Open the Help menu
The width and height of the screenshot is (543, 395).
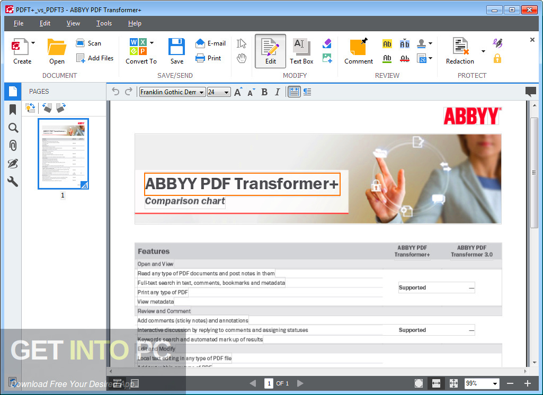pos(135,23)
